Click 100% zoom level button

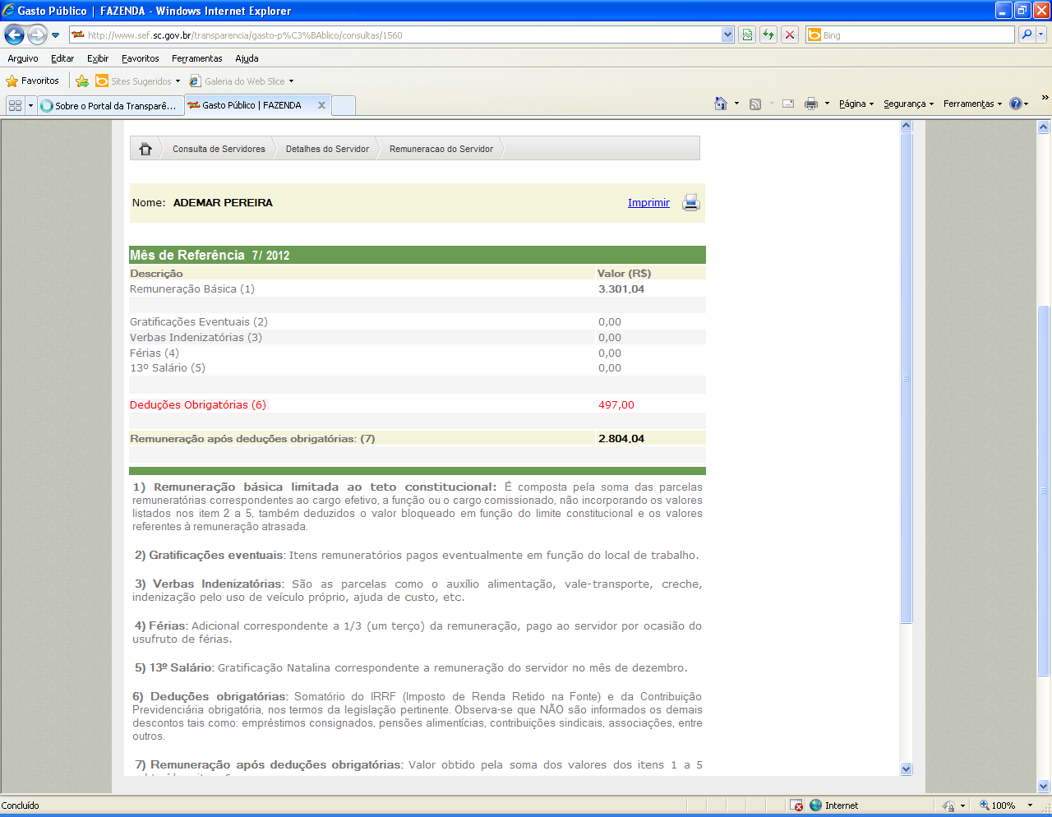pos(997,805)
